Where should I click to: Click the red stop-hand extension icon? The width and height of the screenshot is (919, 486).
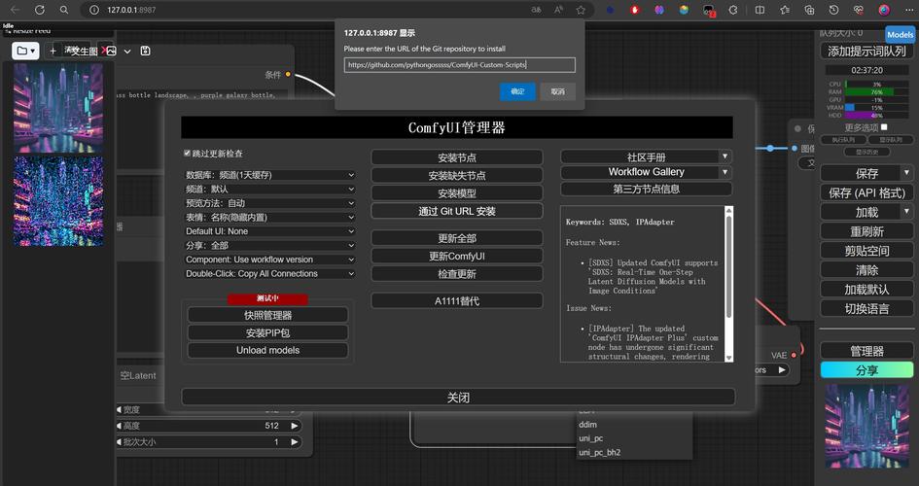pos(635,10)
